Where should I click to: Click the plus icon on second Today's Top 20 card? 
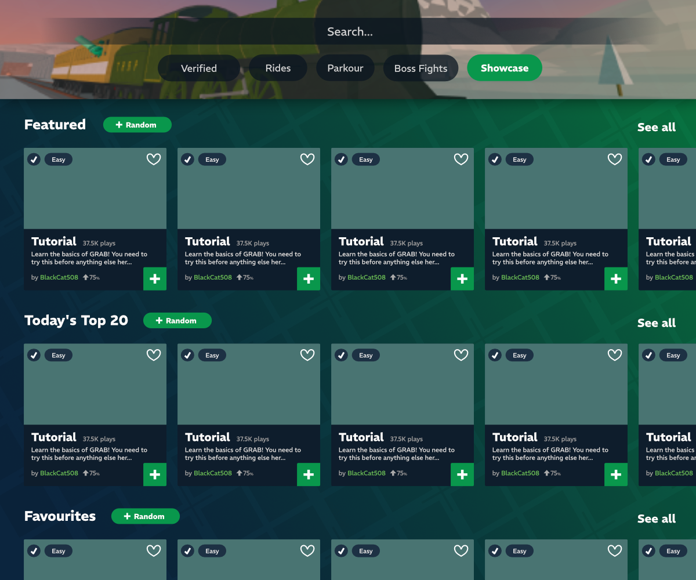309,475
